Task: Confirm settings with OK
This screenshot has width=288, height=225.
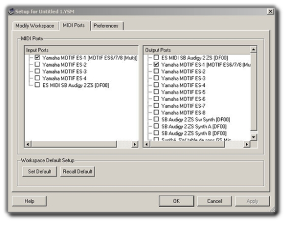Action: tap(177, 201)
